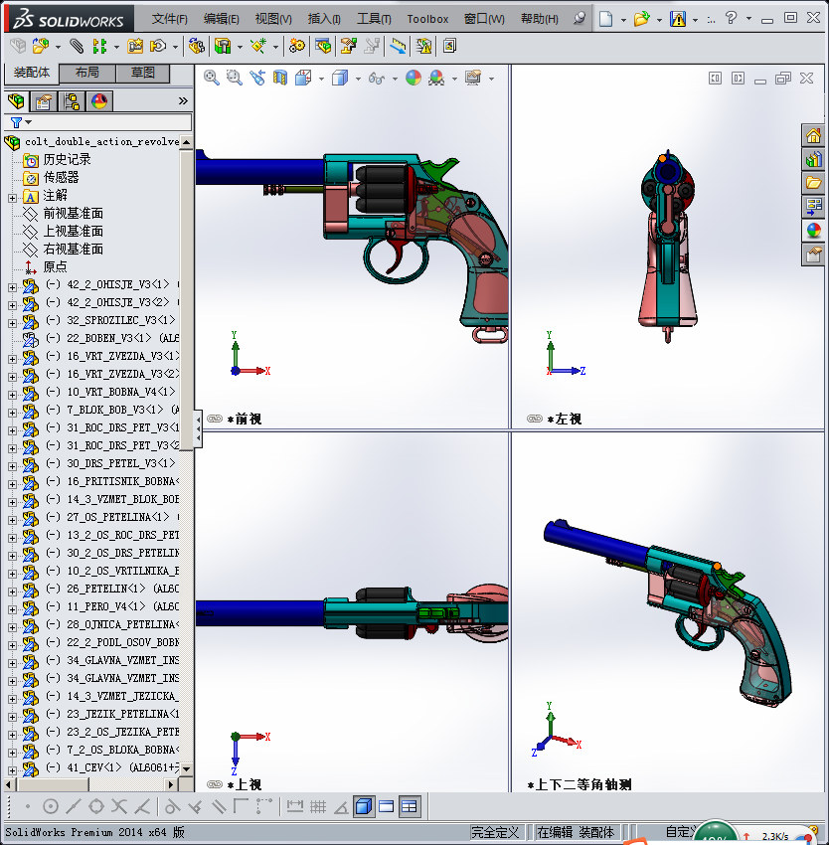
Task: Select 历史记录 in the tree
Action: coord(67,159)
